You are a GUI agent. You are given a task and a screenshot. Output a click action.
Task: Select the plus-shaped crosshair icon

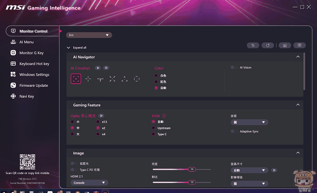88,79
